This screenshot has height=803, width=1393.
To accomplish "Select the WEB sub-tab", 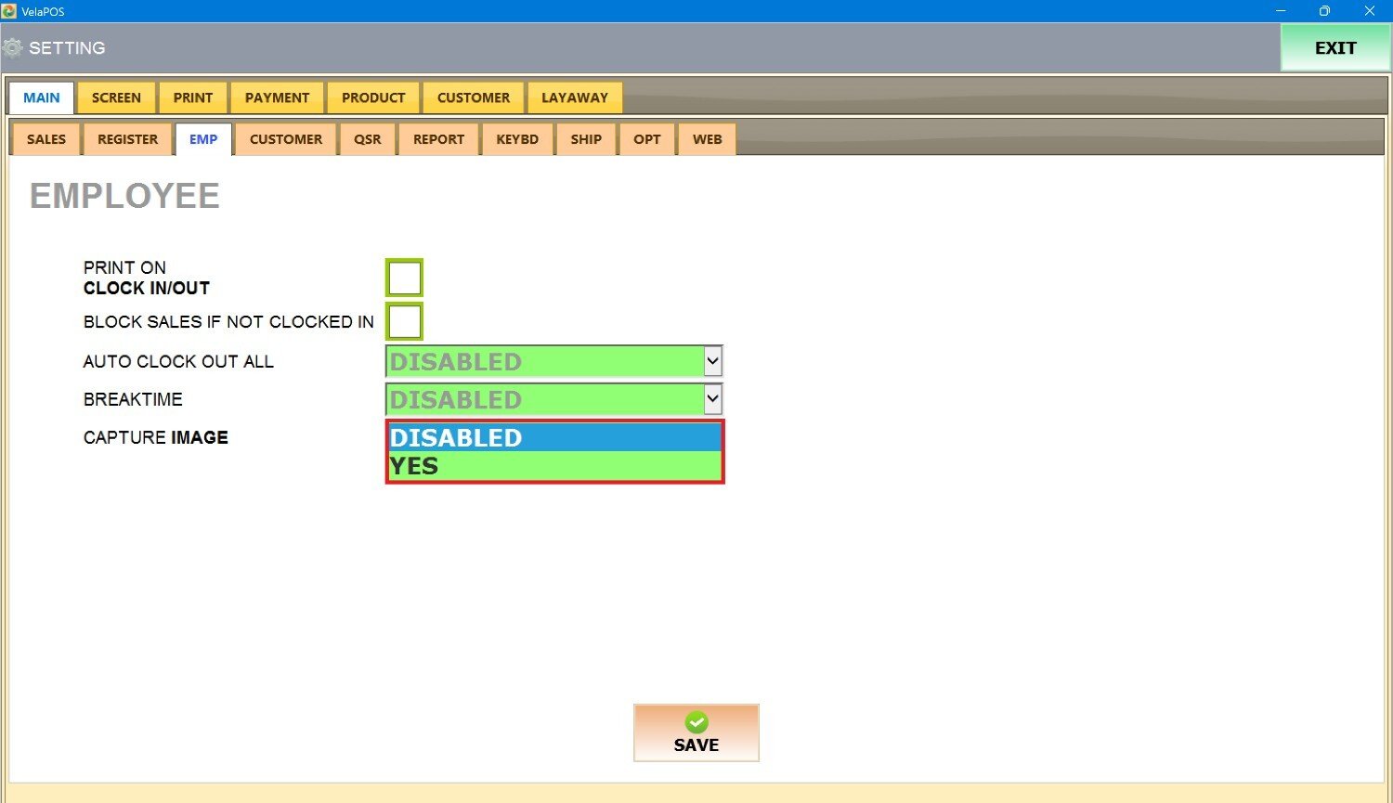I will point(707,139).
